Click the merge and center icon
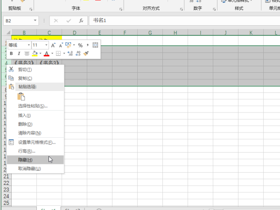280x210 pixels. pyautogui.click(x=96, y=45)
